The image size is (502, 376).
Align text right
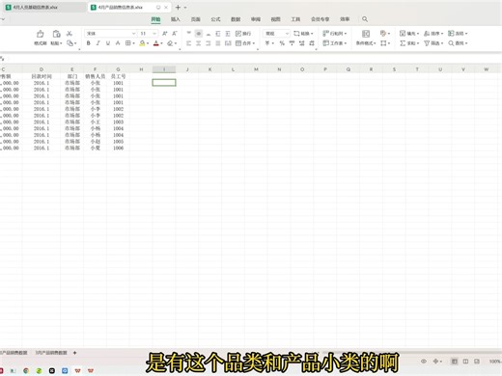tap(209, 43)
